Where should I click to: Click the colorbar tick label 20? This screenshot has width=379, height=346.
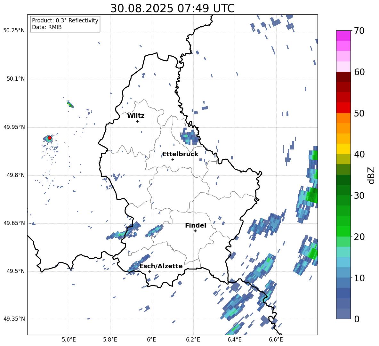point(359,237)
